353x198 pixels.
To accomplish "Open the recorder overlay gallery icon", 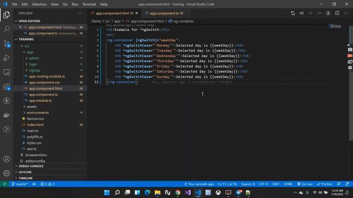I will point(350,62).
